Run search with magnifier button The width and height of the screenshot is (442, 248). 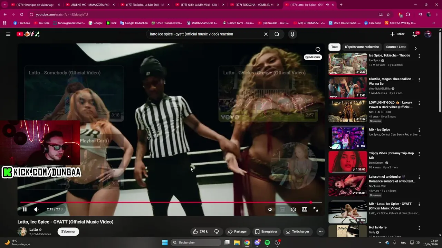click(x=277, y=34)
